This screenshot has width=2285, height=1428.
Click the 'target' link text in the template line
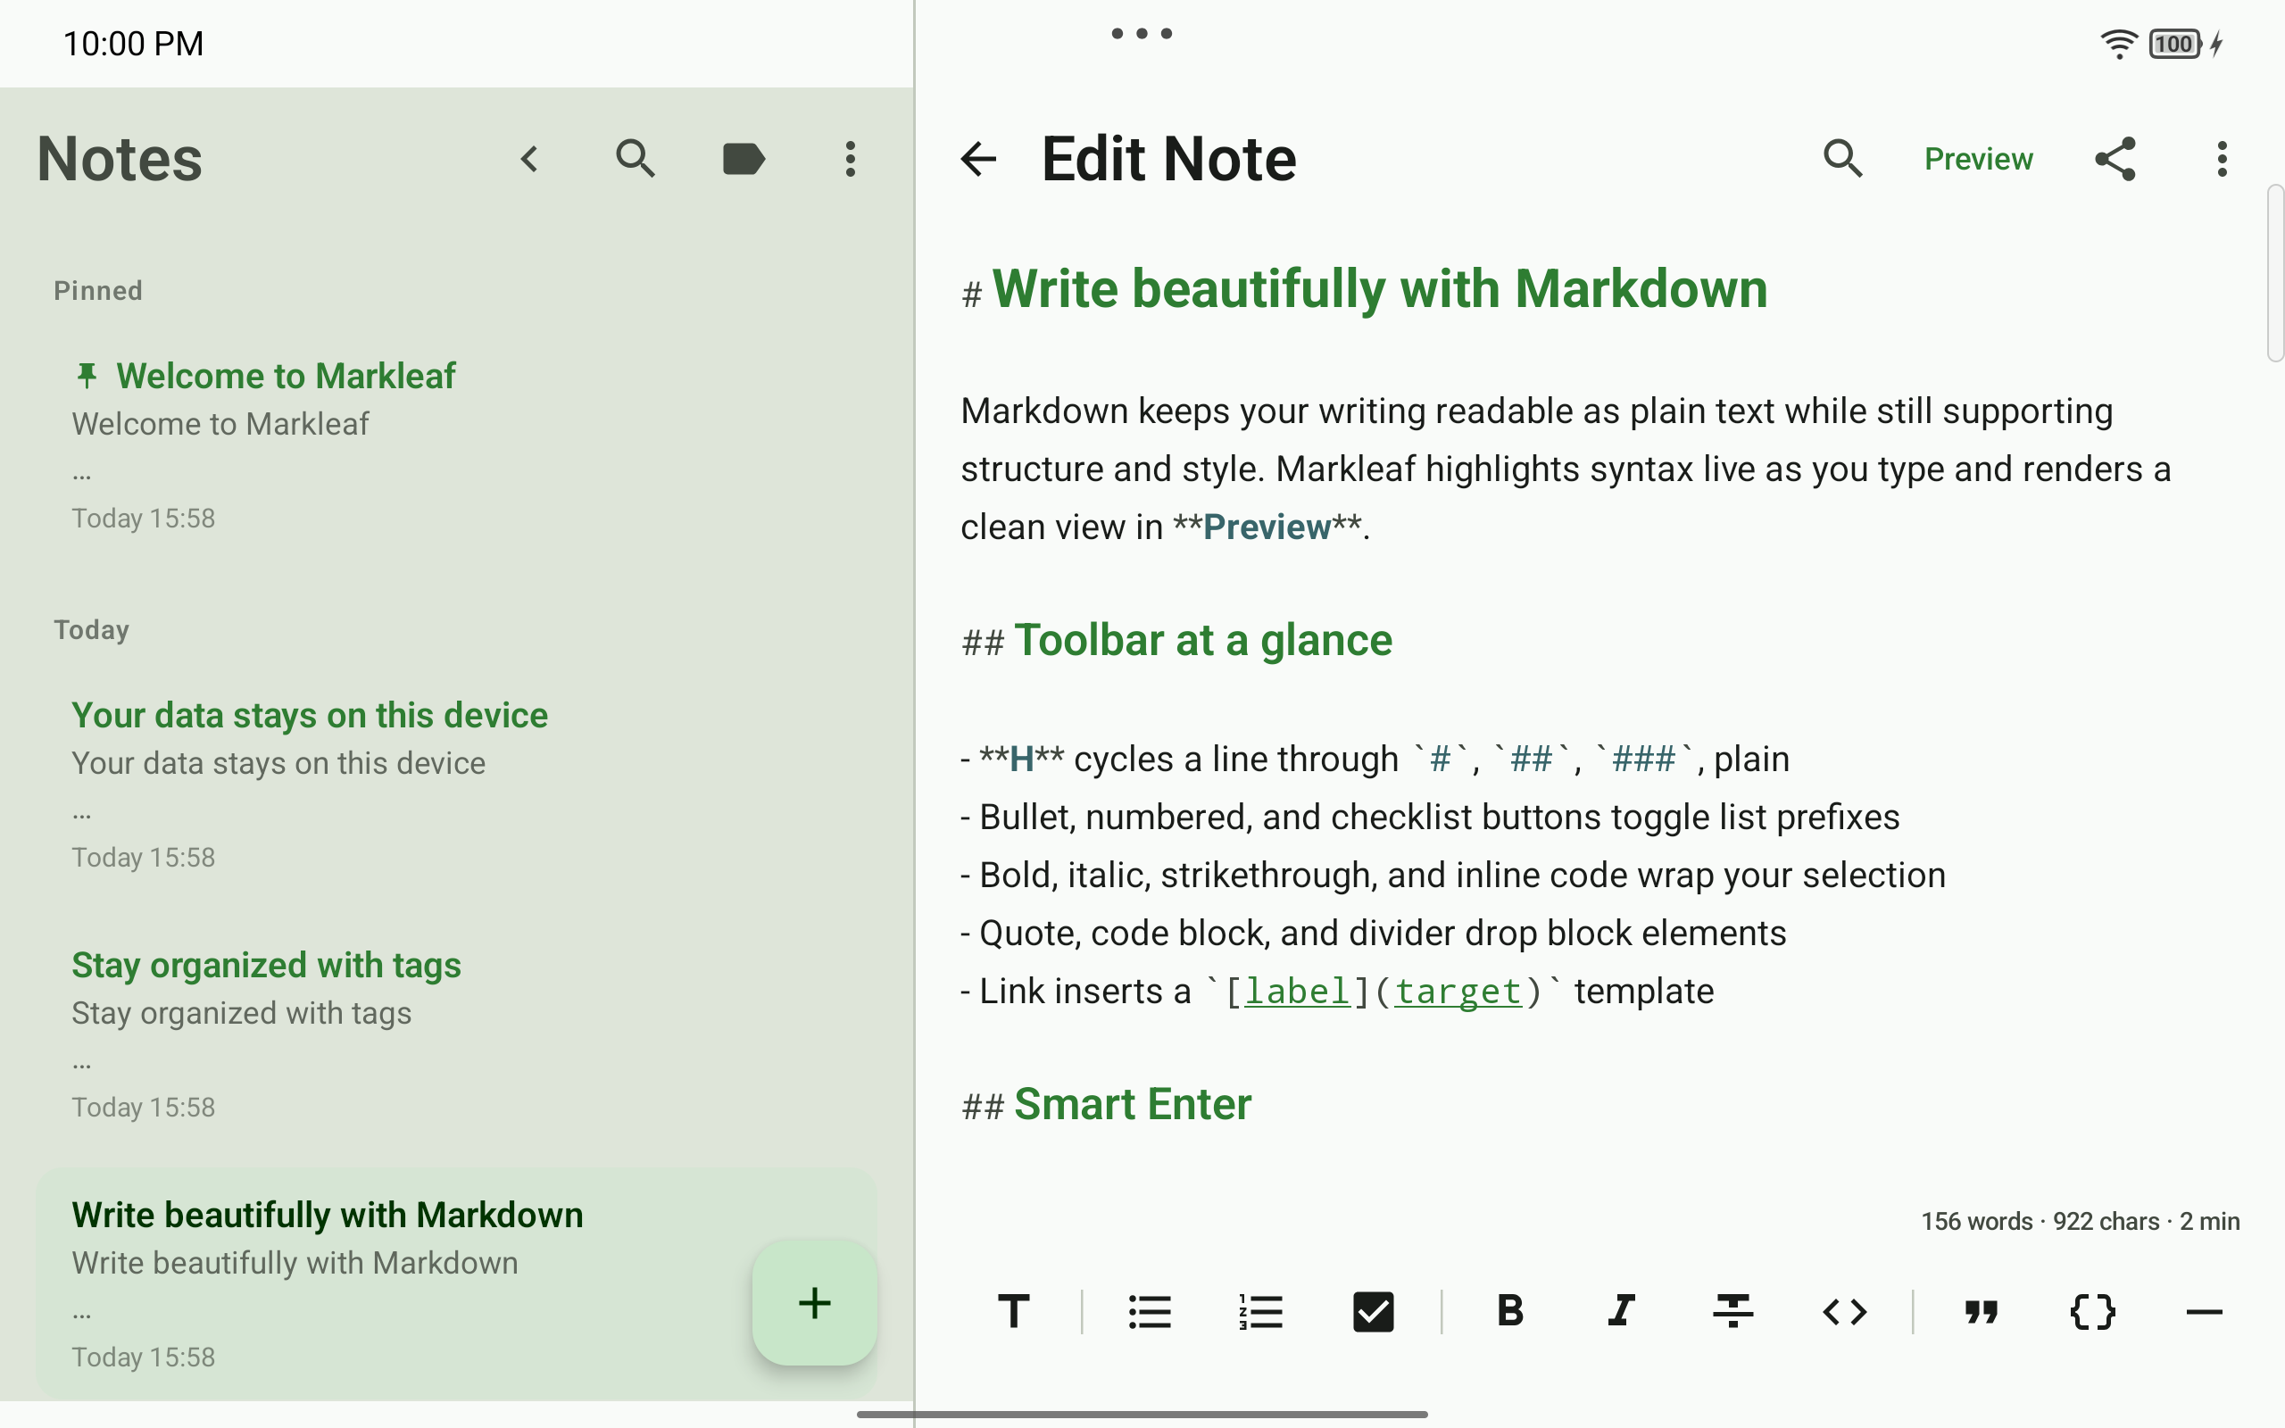(x=1458, y=992)
